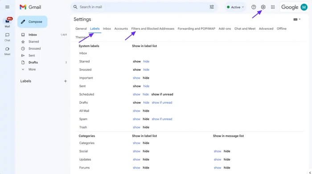Toggle the main menu hamburger icon
312x174 pixels.
pyautogui.click(x=8, y=7)
